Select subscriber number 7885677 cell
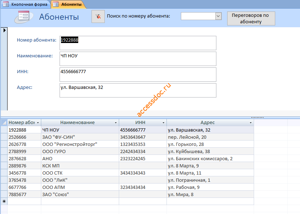 pos(24,195)
